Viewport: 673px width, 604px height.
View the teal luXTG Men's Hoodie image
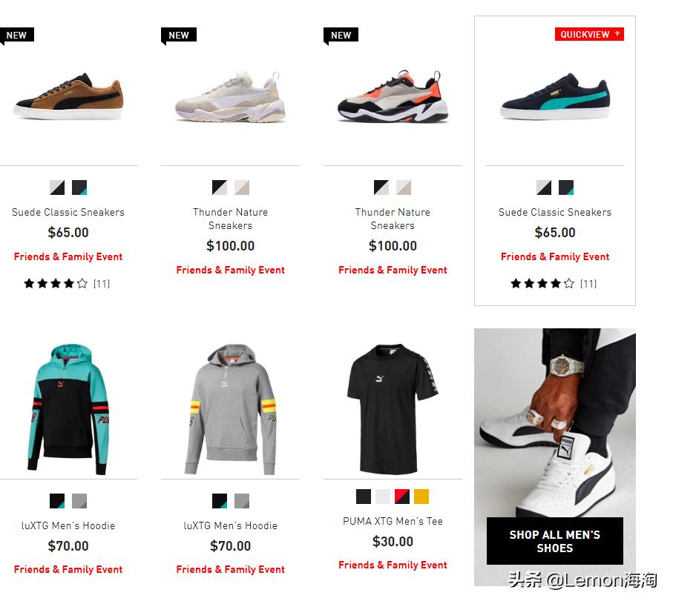point(68,408)
